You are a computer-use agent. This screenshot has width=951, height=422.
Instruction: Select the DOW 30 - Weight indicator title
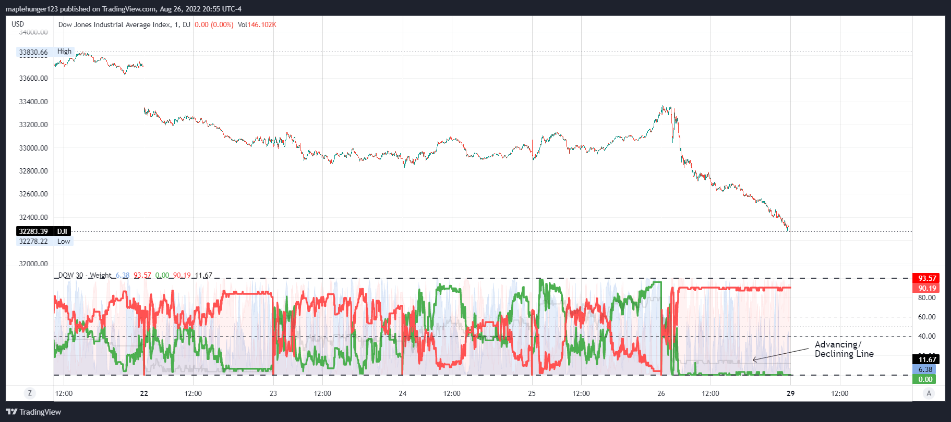click(x=85, y=275)
